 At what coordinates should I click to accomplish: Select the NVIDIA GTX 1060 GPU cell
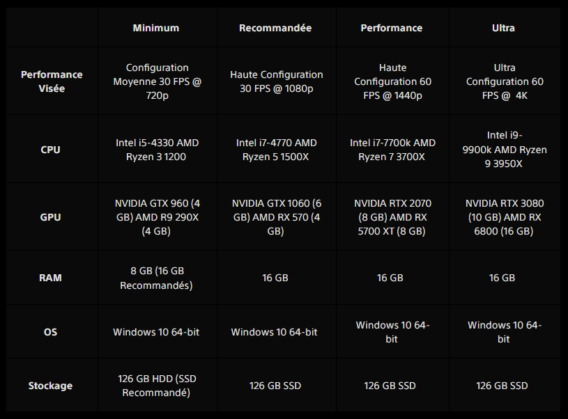pos(275,217)
